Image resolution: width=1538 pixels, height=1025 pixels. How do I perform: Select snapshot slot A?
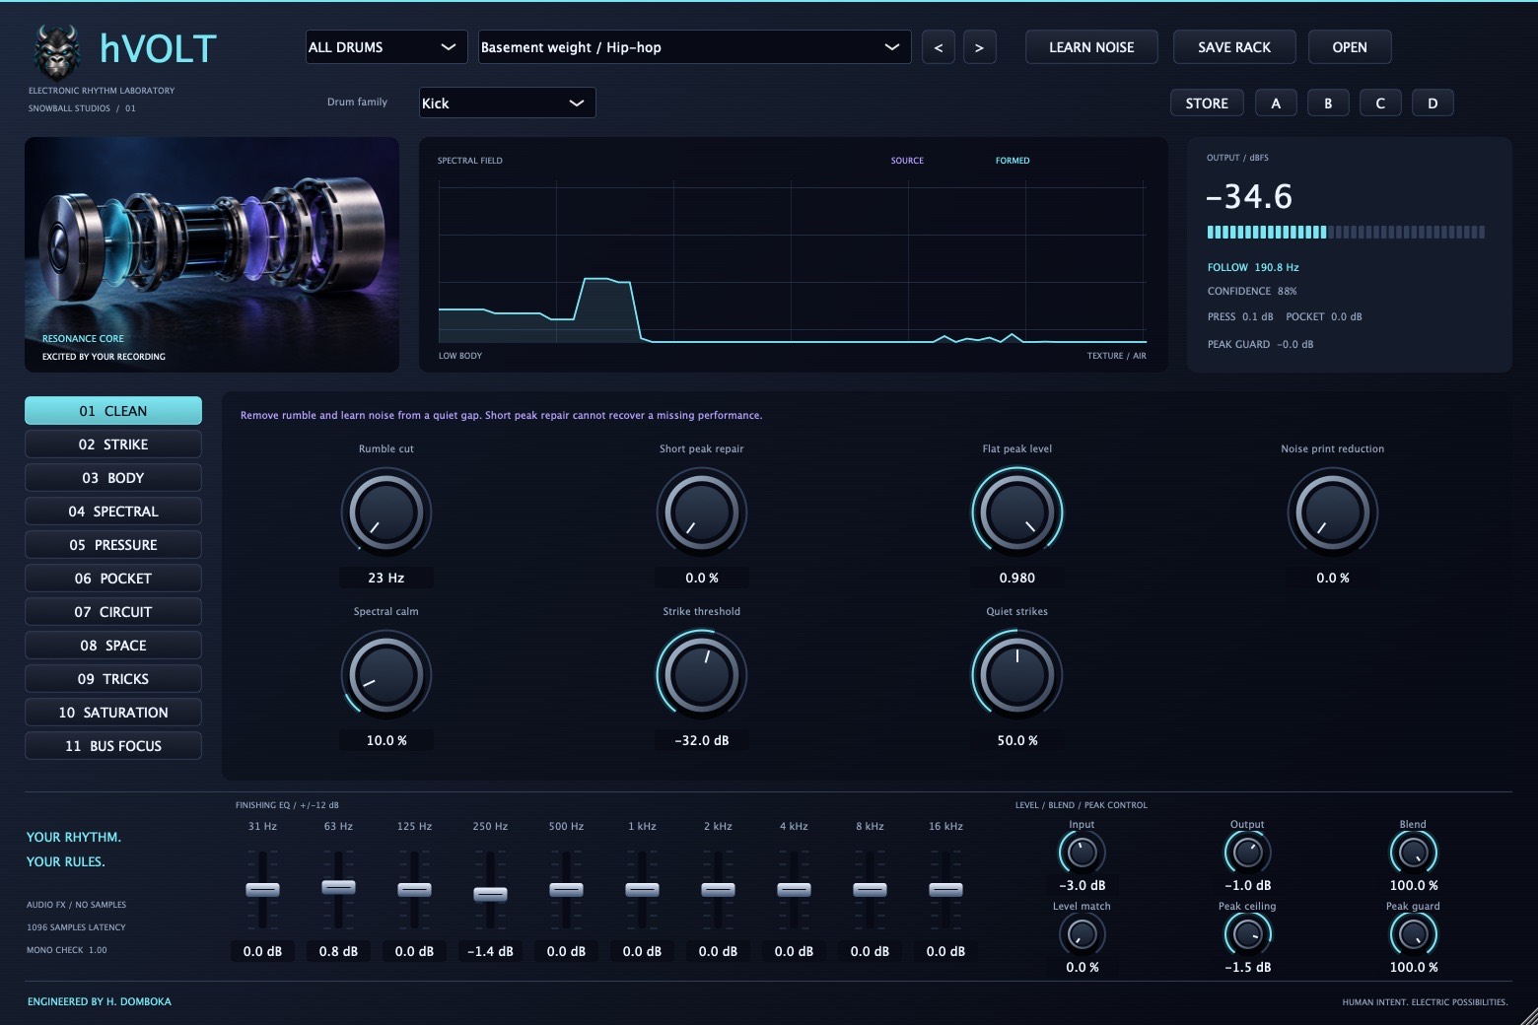tap(1276, 102)
